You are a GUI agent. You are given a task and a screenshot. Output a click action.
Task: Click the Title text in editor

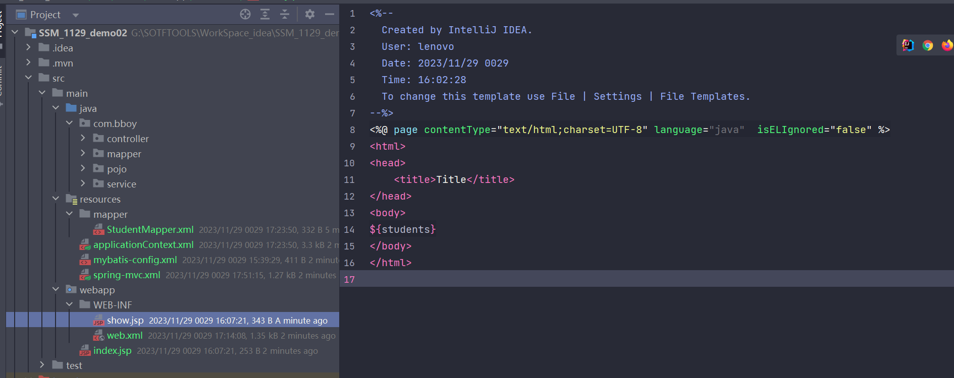point(451,179)
